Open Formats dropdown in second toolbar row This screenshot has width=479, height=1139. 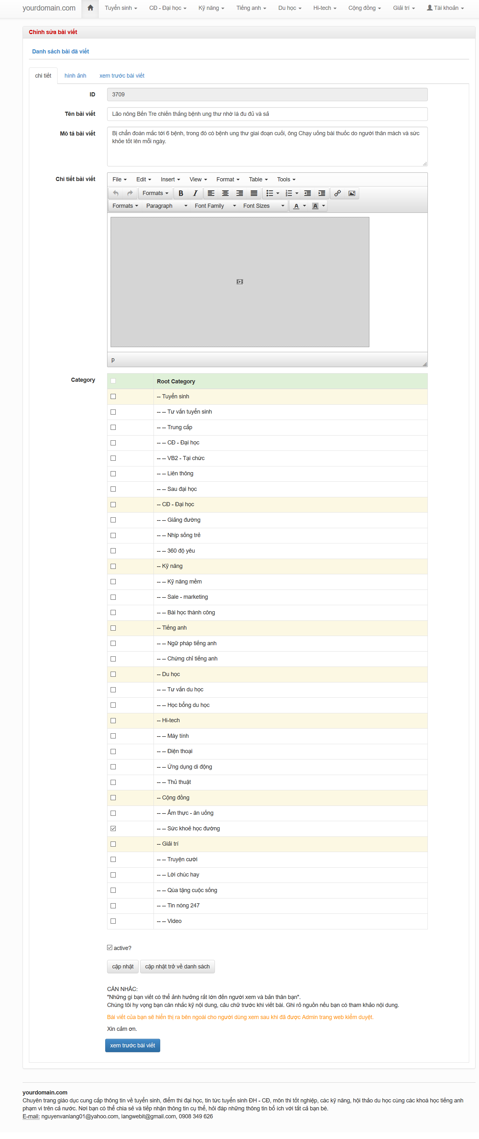[x=125, y=206]
